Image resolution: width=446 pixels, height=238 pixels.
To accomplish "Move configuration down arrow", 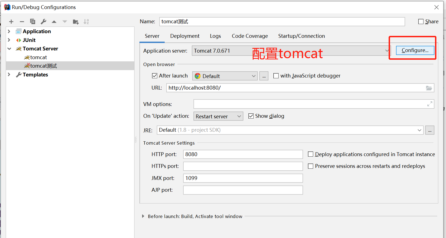I will pyautogui.click(x=65, y=22).
